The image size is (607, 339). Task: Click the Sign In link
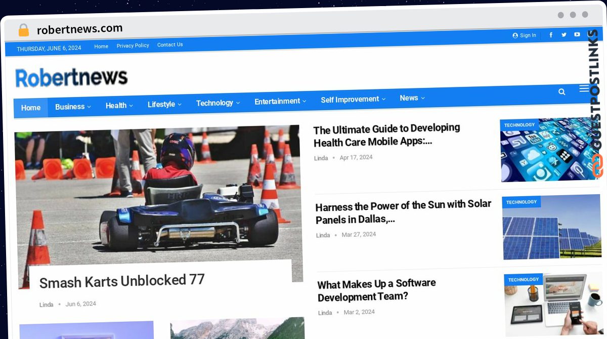pyautogui.click(x=528, y=35)
